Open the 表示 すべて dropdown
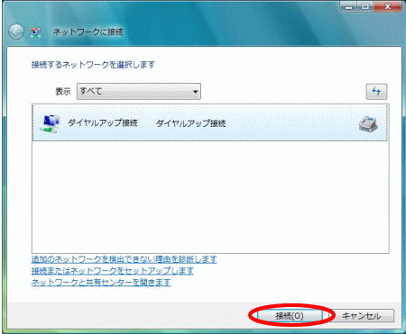 point(139,91)
